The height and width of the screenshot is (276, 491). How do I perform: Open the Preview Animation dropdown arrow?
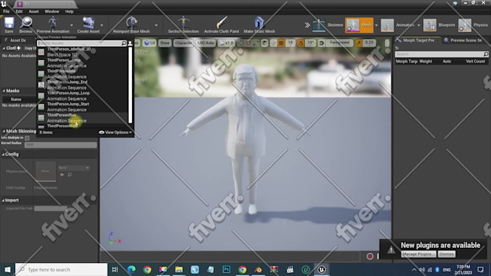(x=71, y=25)
